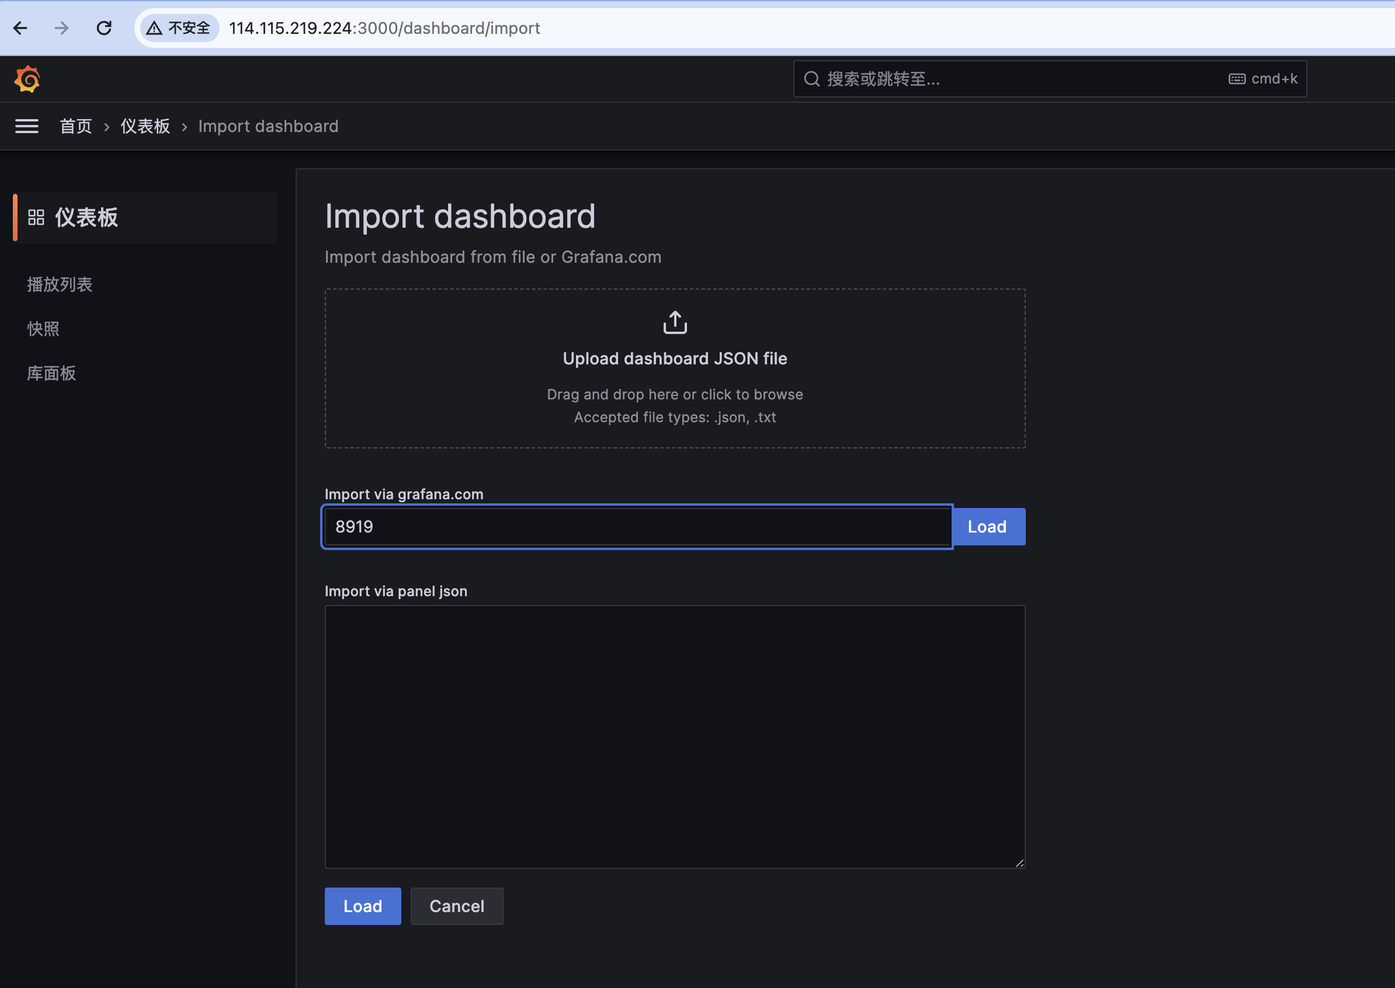The width and height of the screenshot is (1395, 988).
Task: Click the search magnifier icon
Action: click(x=811, y=79)
